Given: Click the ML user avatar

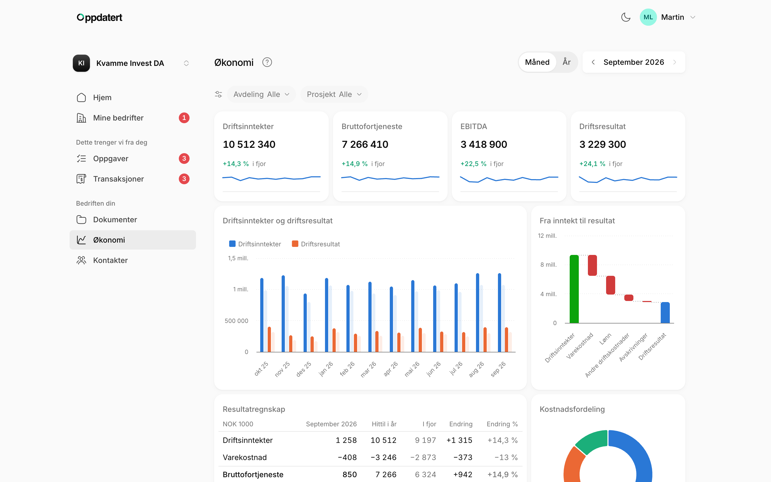Looking at the screenshot, I should pyautogui.click(x=648, y=17).
